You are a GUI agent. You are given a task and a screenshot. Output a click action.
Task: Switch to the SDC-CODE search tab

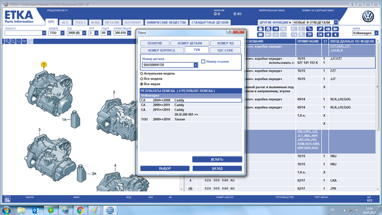(x=225, y=50)
